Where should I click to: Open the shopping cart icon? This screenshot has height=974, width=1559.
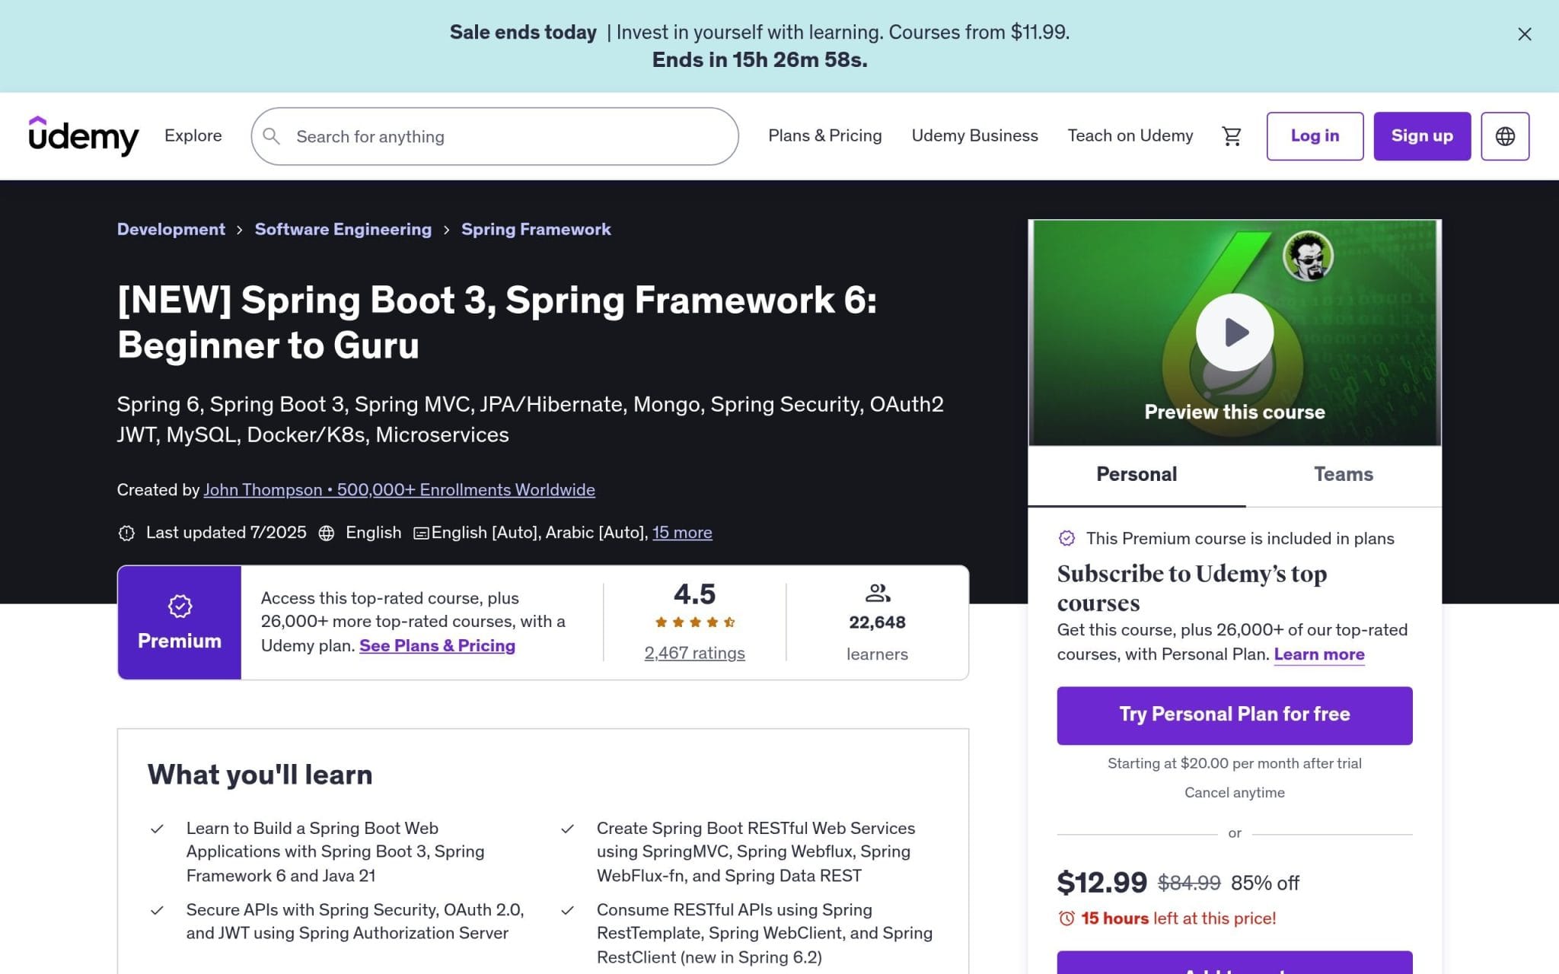1232,136
